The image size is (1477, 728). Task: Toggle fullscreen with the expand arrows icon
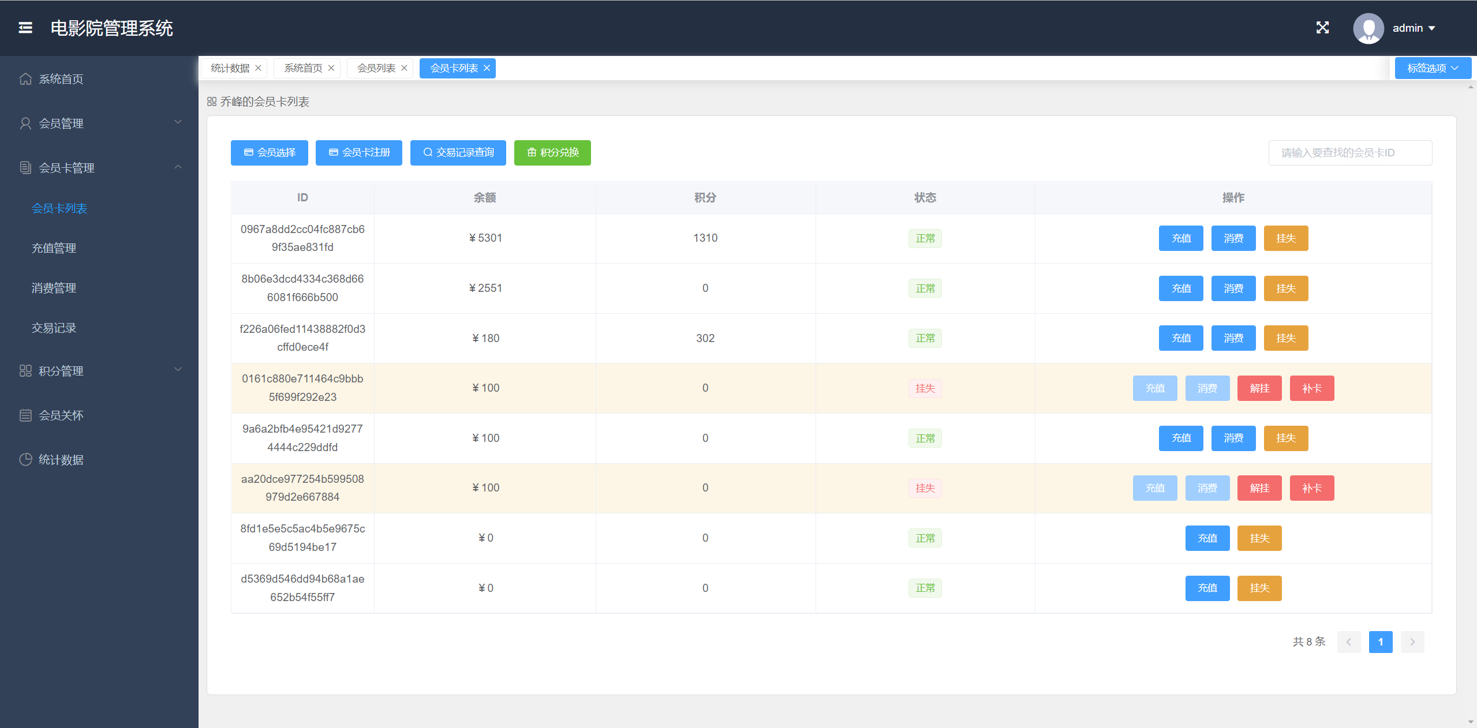coord(1322,28)
